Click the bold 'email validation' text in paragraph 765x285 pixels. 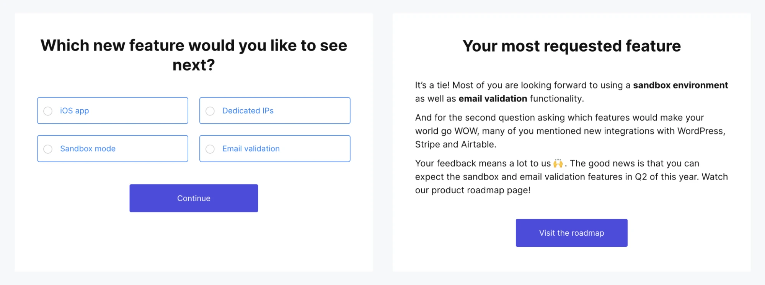coord(493,99)
